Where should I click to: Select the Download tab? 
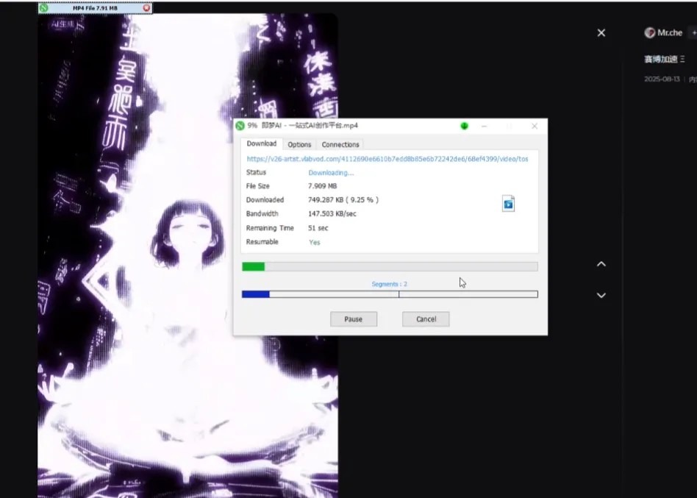click(x=261, y=143)
